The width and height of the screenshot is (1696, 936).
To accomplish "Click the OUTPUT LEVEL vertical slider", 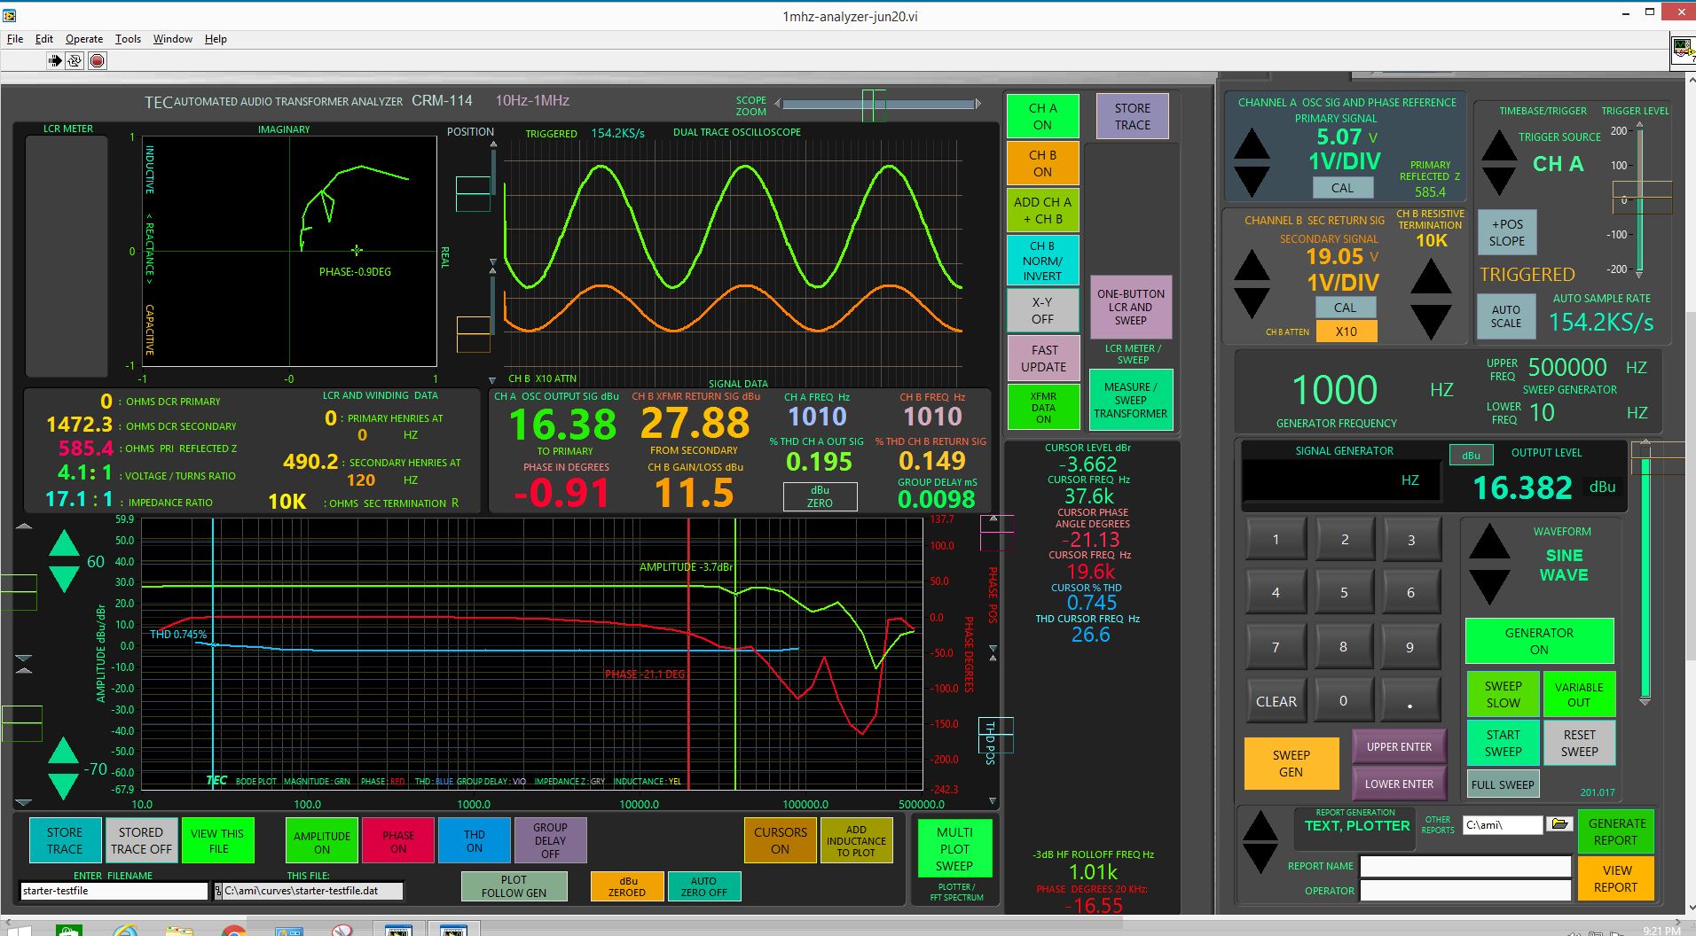I will tap(1645, 572).
